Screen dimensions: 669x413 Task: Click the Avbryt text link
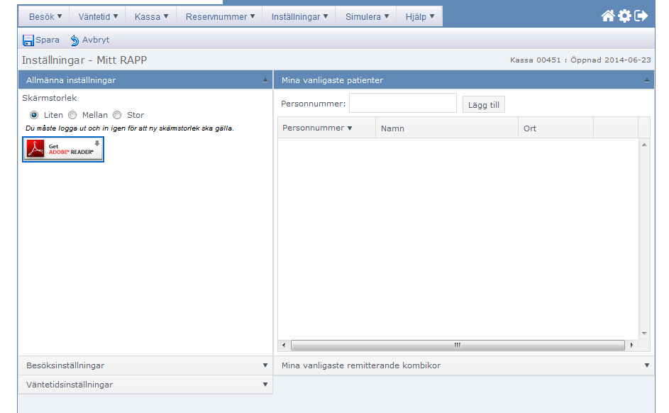(96, 40)
